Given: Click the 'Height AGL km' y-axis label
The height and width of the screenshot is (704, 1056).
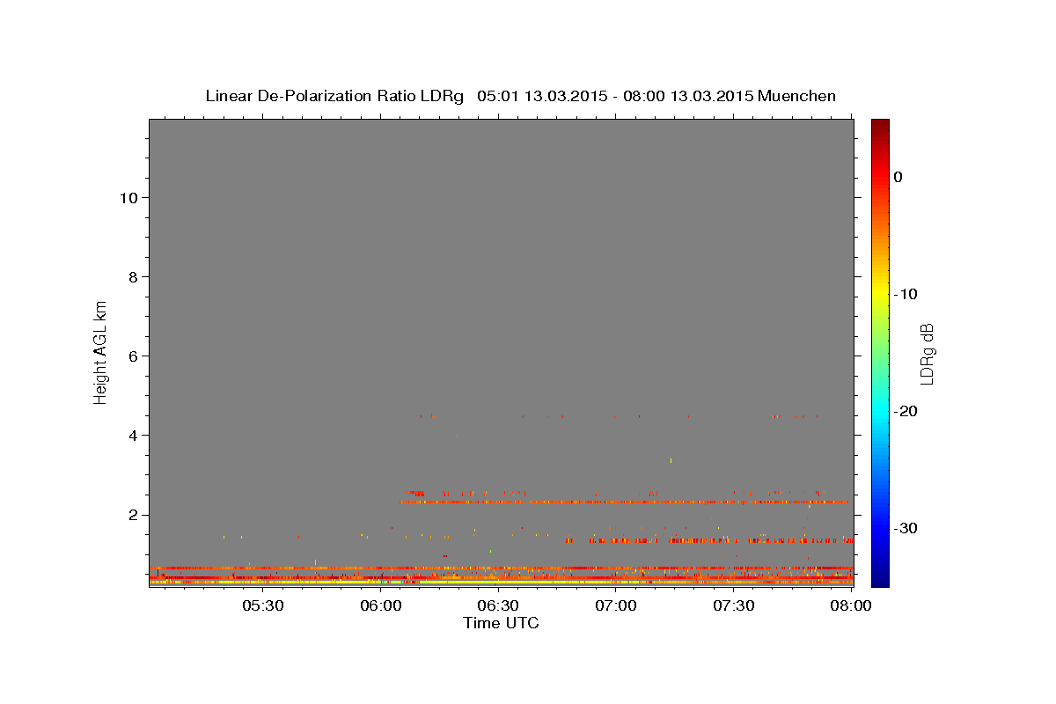Looking at the screenshot, I should 101,352.
